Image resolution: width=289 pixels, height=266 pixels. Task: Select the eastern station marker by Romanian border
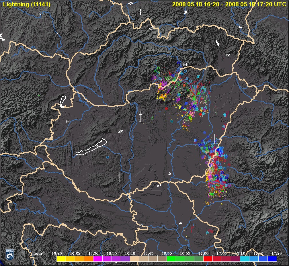214,139
